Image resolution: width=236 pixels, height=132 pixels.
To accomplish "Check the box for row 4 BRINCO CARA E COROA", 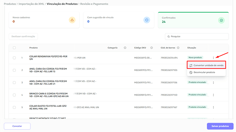I will tap(14, 95).
